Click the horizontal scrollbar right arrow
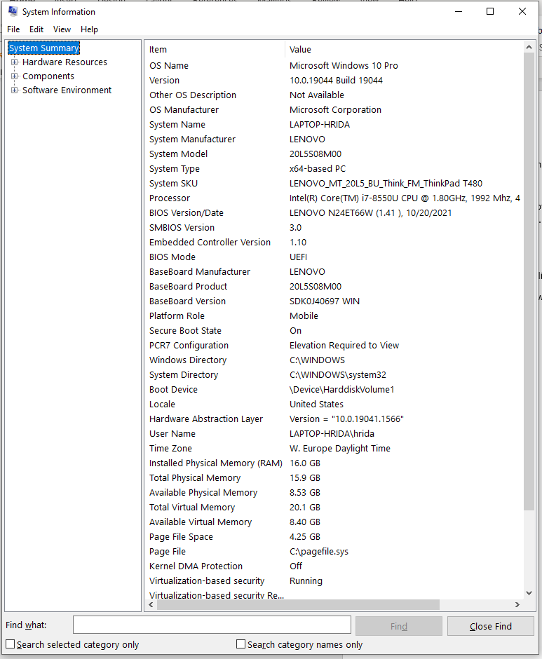 point(517,605)
